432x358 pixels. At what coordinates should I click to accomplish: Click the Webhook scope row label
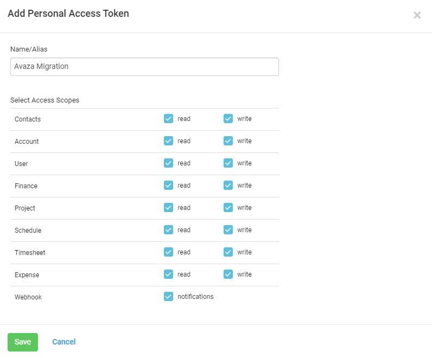28,297
